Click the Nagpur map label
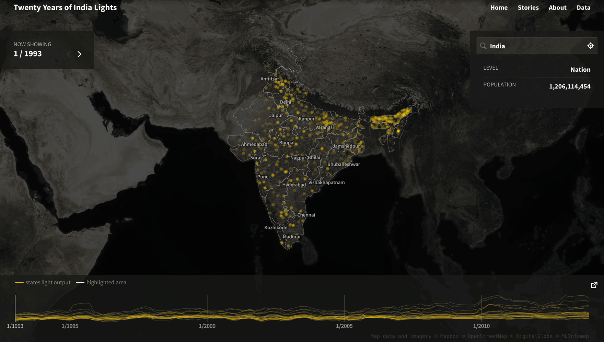This screenshot has height=342, width=604. click(x=298, y=158)
